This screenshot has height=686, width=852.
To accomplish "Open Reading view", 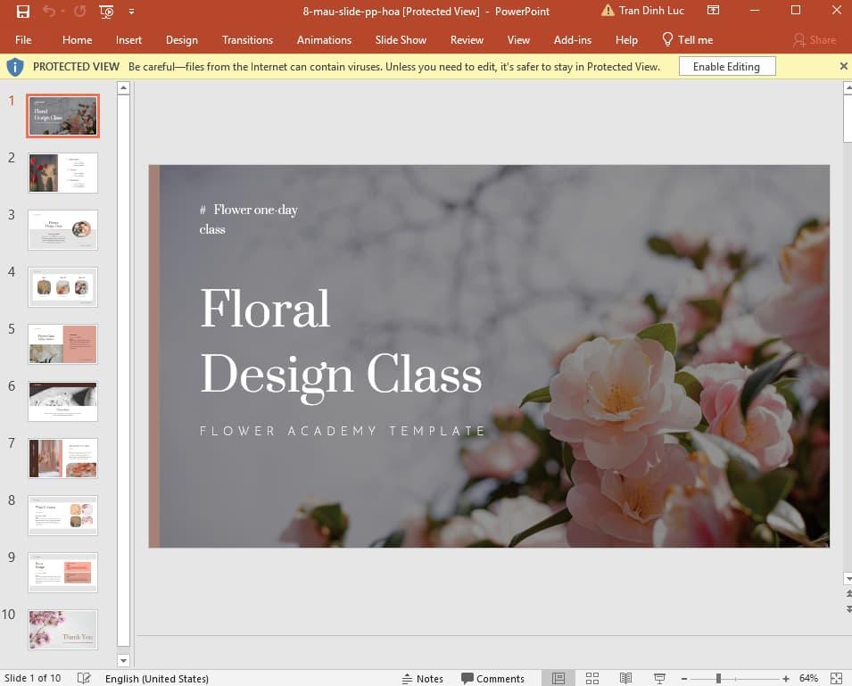I will pyautogui.click(x=625, y=678).
